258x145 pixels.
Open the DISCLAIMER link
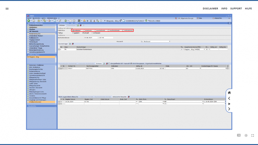click(210, 8)
